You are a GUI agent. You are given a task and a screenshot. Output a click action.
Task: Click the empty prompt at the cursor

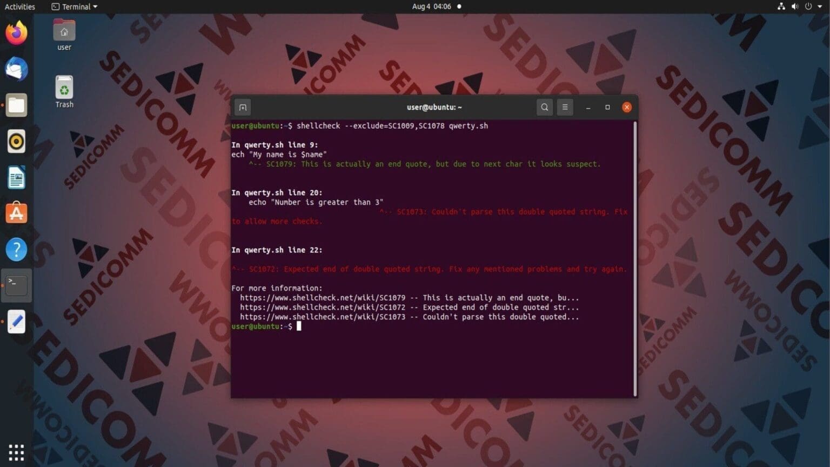[x=299, y=326]
